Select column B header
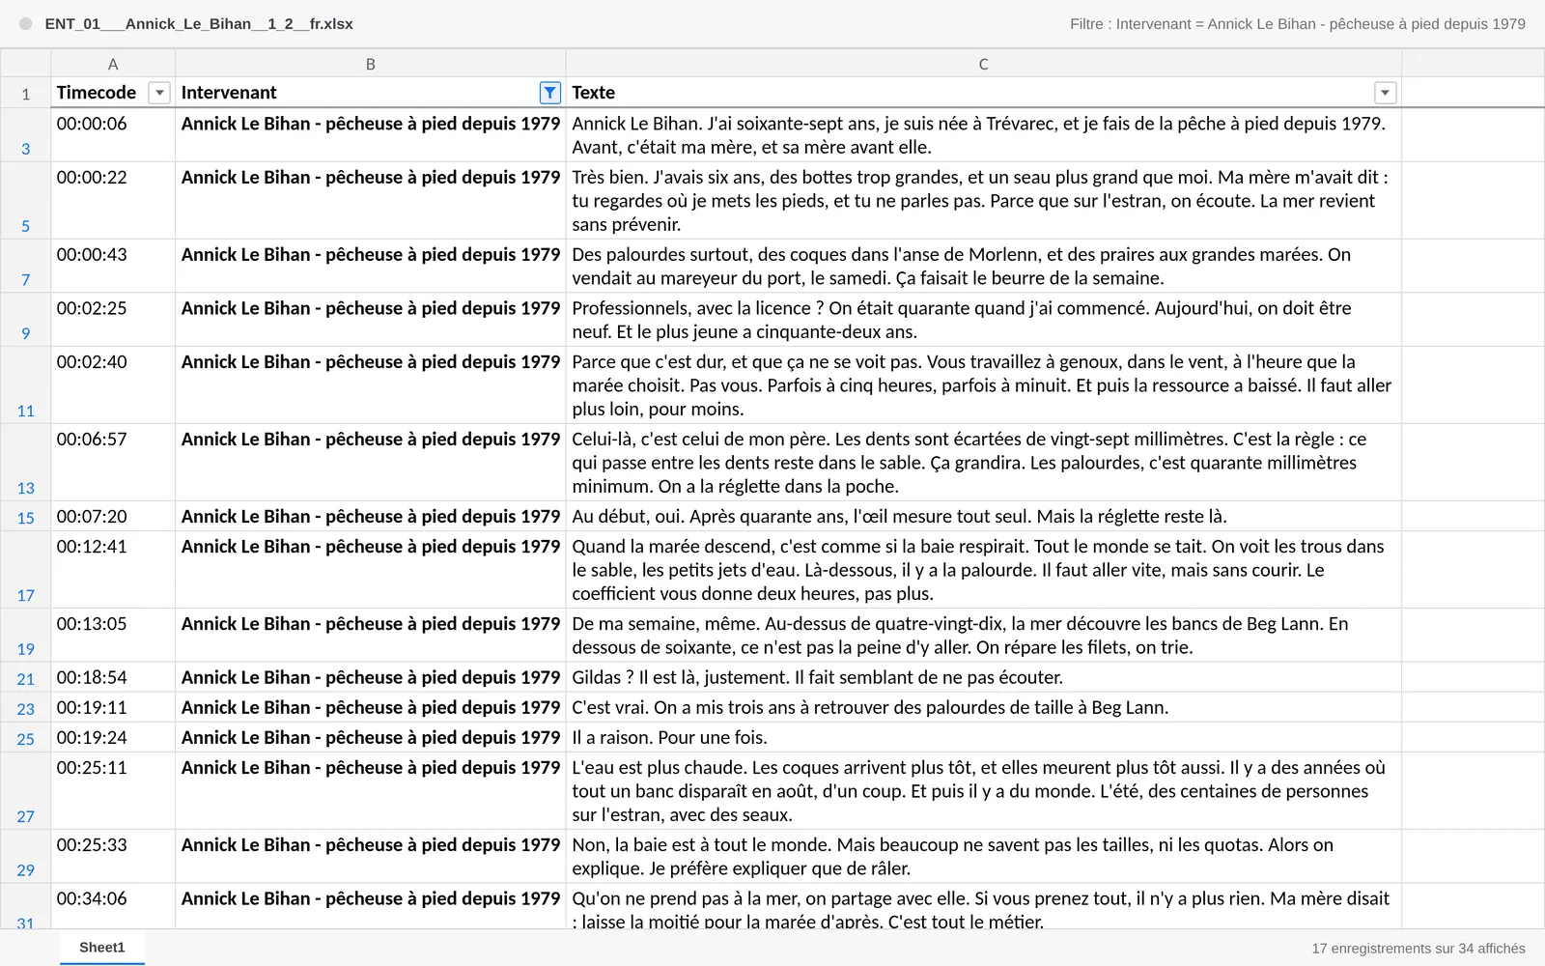The height and width of the screenshot is (966, 1545). 371,64
